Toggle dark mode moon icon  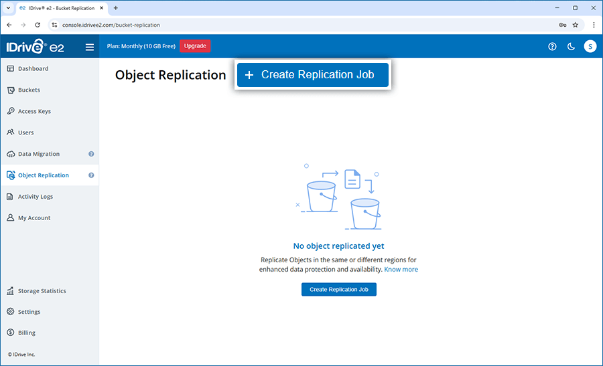pos(571,46)
